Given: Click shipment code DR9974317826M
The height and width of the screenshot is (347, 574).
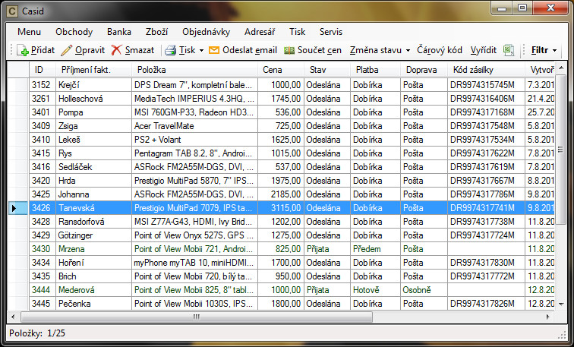Looking at the screenshot, I should 486,304.
